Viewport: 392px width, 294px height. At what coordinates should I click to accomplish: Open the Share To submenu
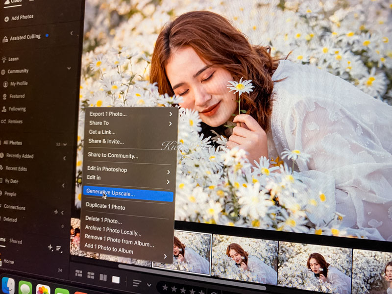[x=130, y=123]
